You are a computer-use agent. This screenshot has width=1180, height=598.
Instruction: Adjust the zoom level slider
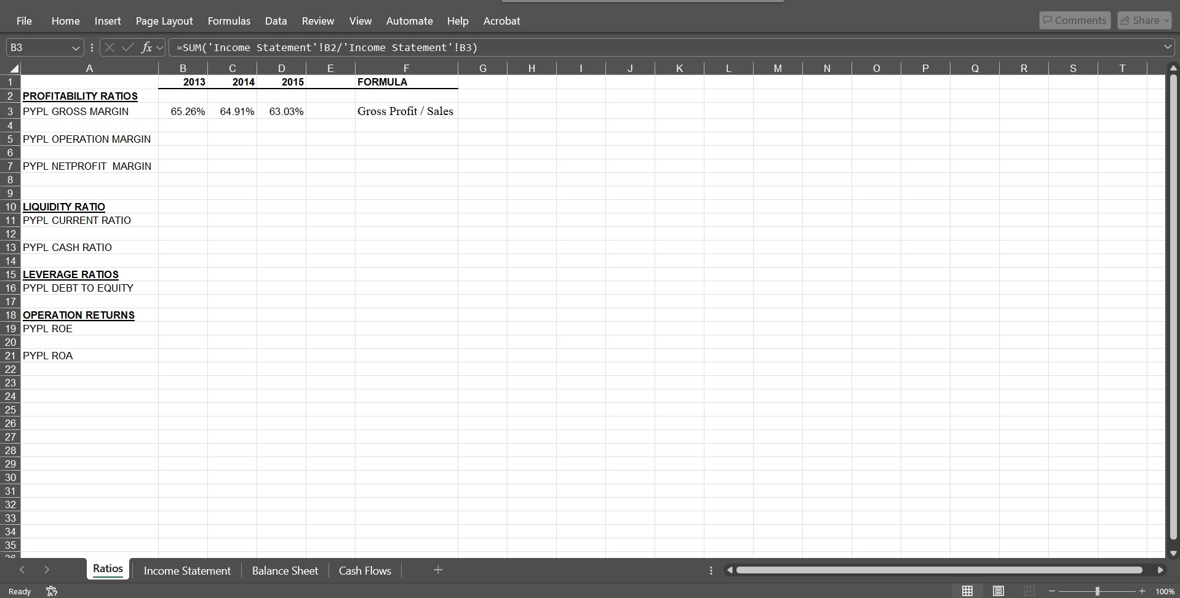click(1098, 591)
